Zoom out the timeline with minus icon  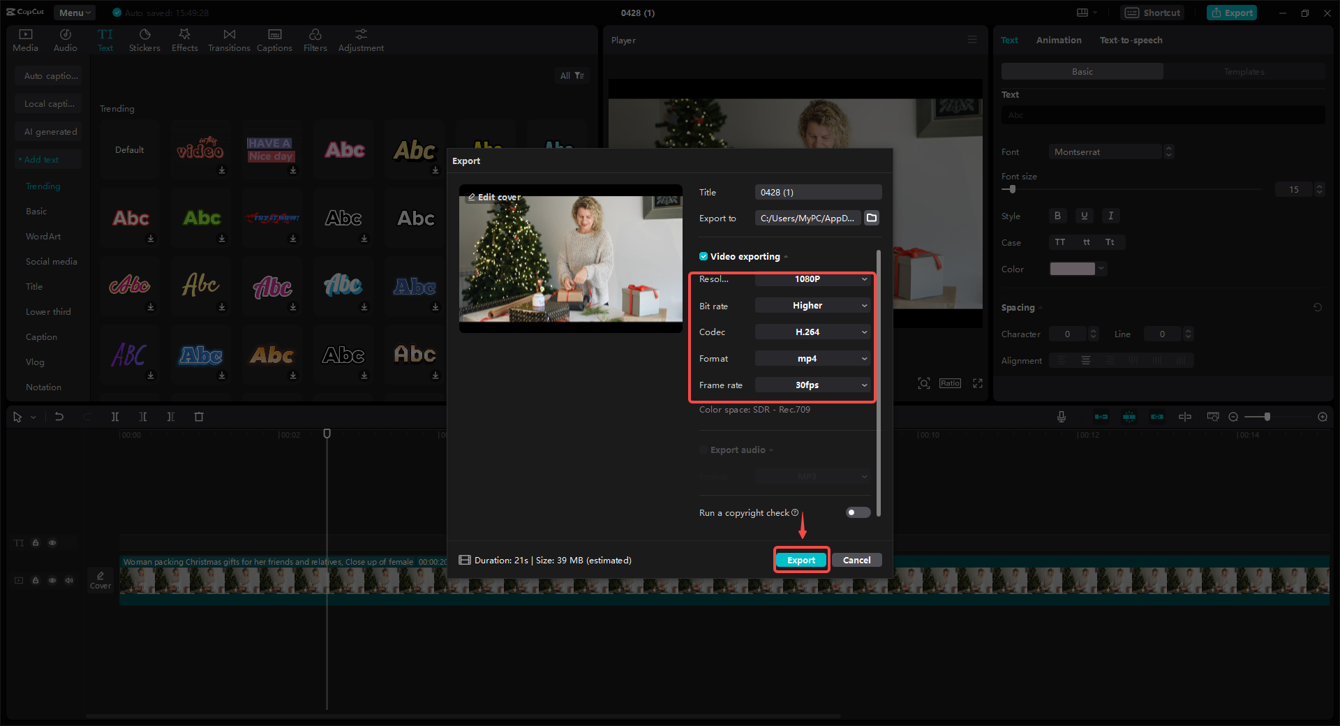[x=1233, y=417]
